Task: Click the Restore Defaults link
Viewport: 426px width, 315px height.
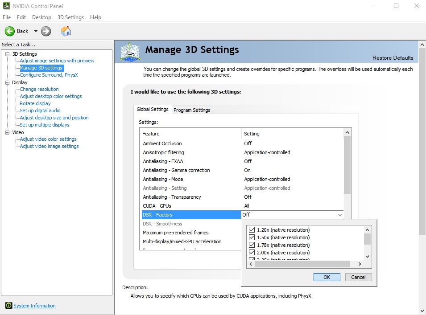Action: coord(393,58)
